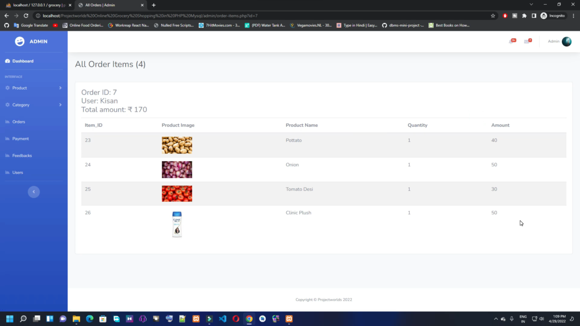
Task: Click the gear icon beside Product
Action: [x=7, y=88]
